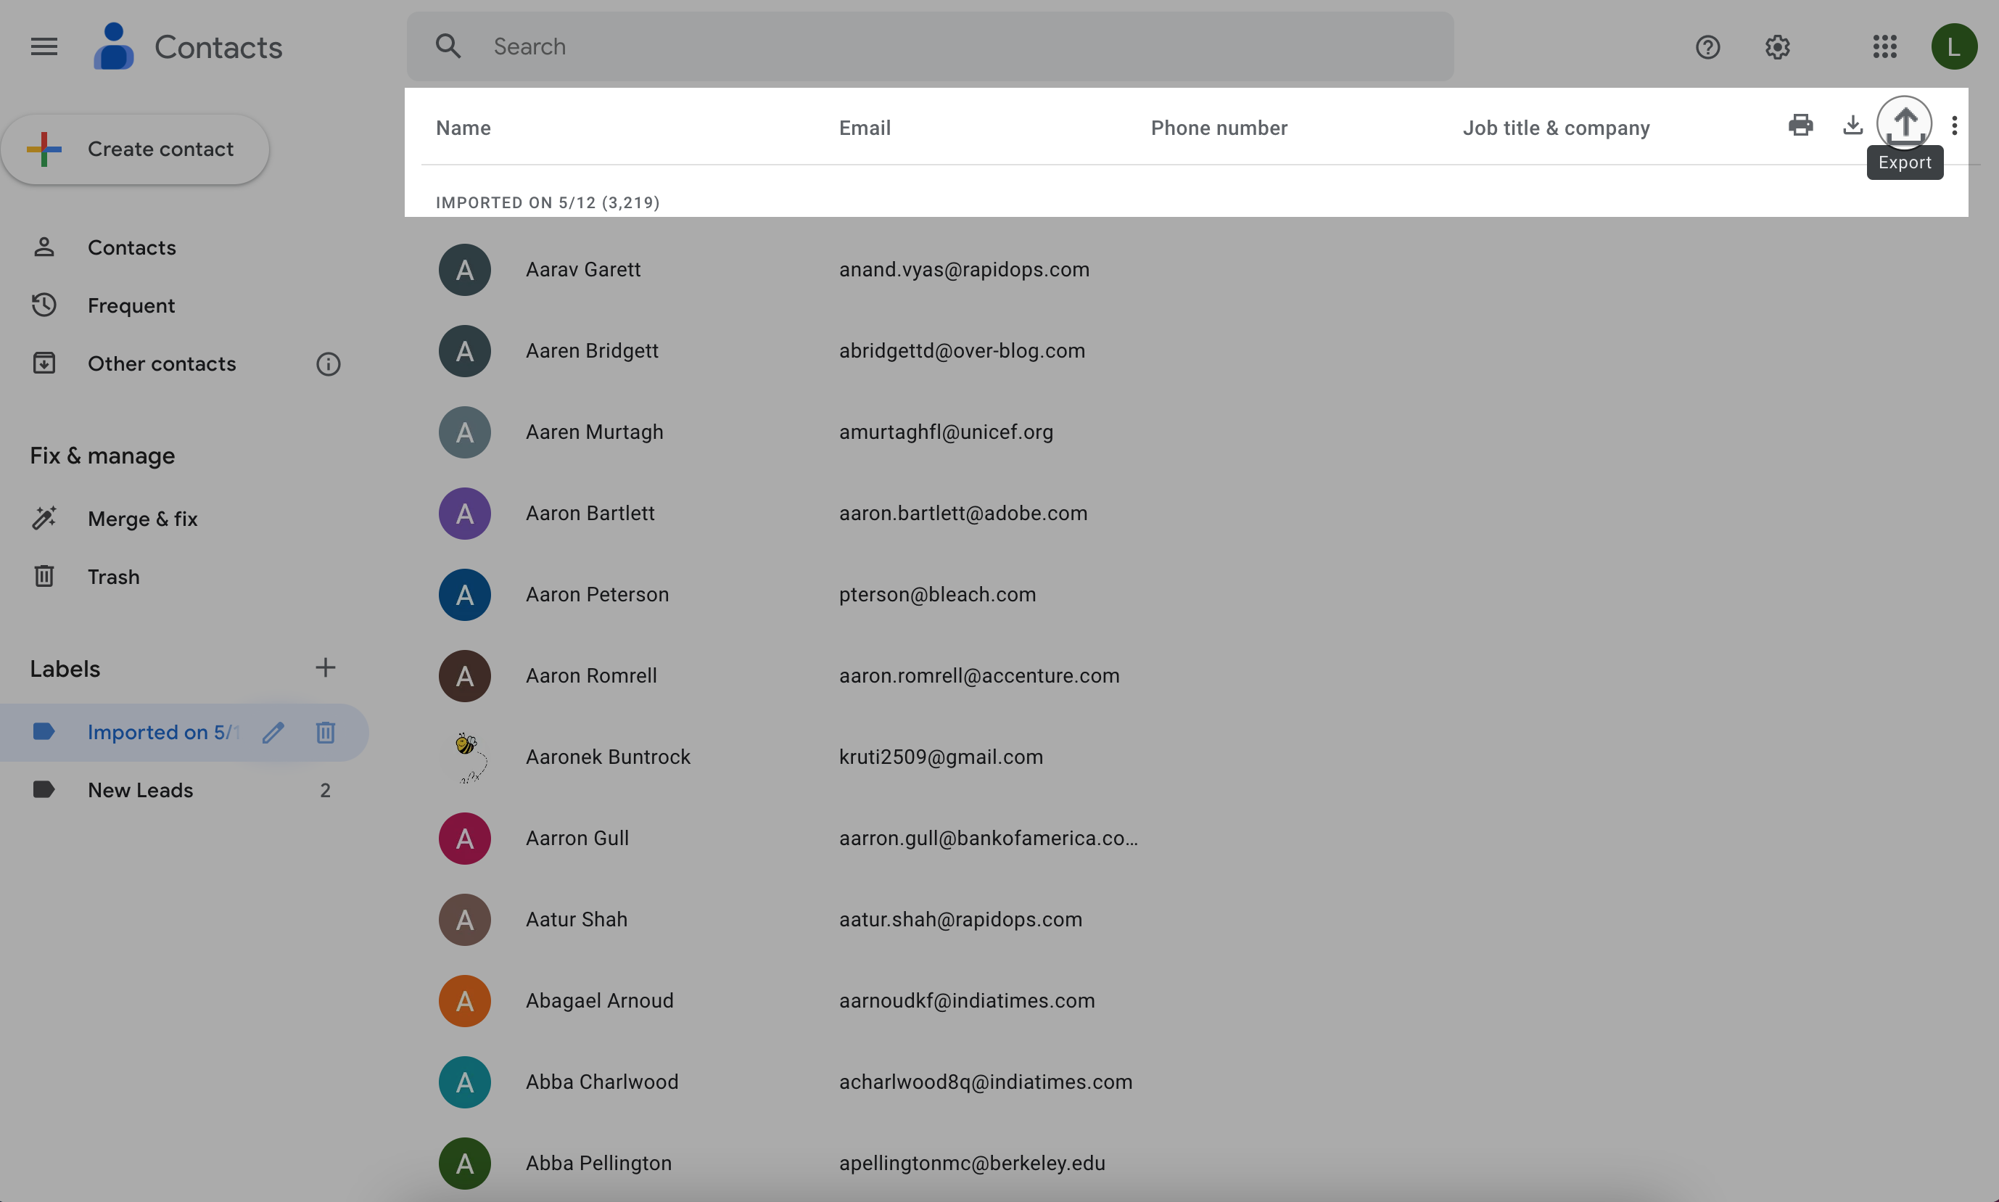Open the help question mark menu
The width and height of the screenshot is (1999, 1202).
click(x=1707, y=47)
